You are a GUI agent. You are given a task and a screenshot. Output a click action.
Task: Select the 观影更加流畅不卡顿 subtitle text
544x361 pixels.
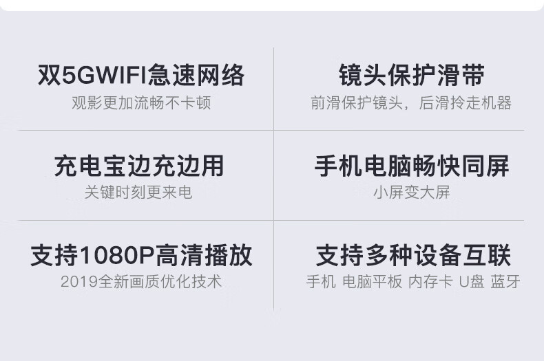click(x=141, y=103)
